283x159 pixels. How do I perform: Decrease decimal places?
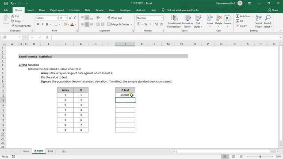tap(161, 24)
